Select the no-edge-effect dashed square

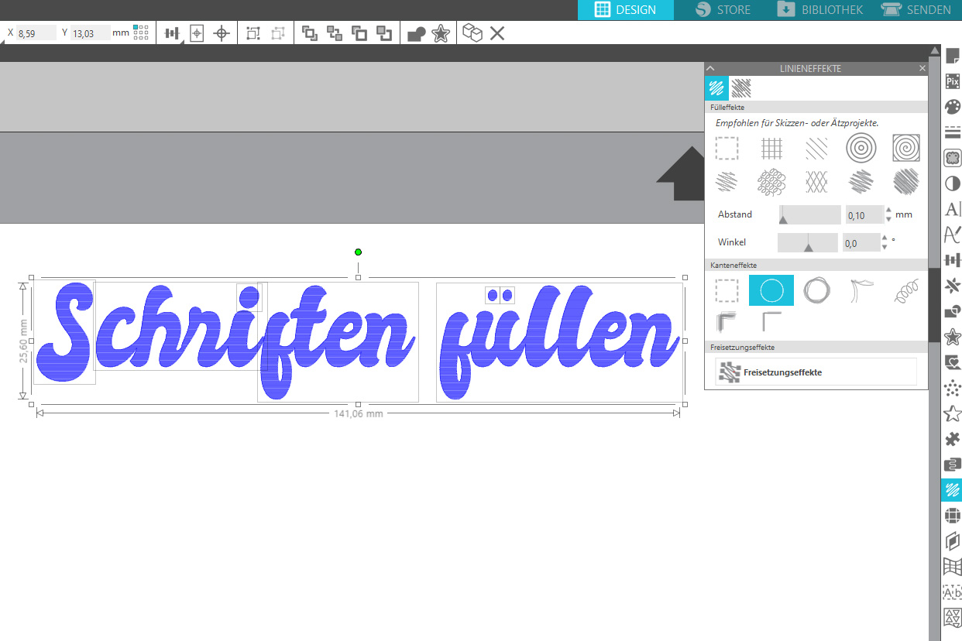pyautogui.click(x=727, y=290)
